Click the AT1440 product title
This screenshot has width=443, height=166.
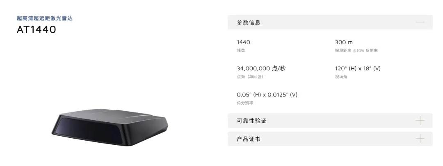tap(37, 29)
